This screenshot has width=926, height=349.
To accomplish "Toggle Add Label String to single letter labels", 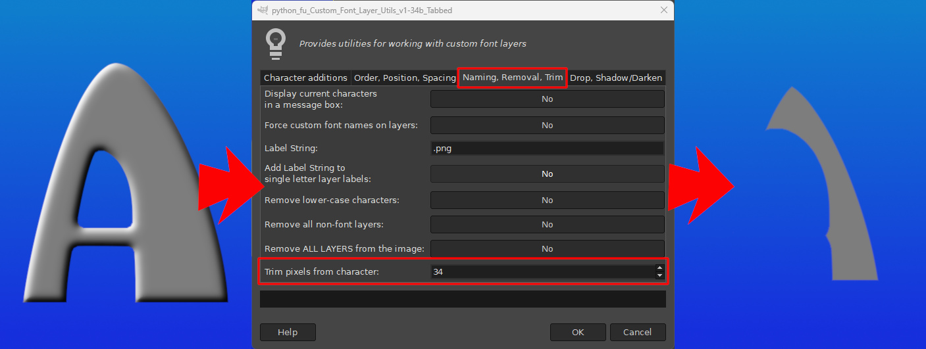I will click(547, 174).
